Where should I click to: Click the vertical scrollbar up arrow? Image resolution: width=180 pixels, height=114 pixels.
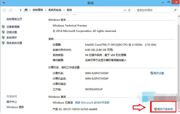point(179,16)
